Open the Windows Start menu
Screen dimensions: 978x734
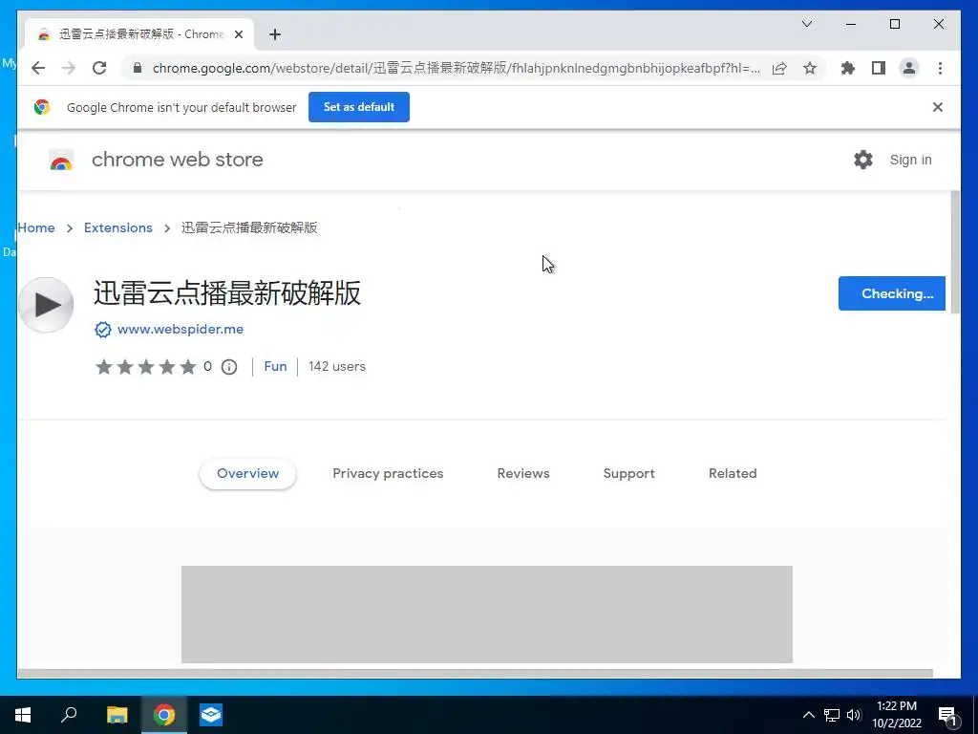23,715
